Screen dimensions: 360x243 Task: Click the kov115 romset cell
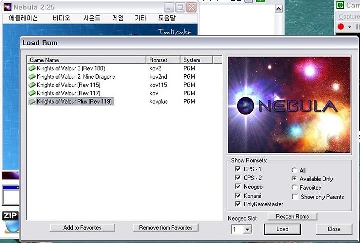158,85
